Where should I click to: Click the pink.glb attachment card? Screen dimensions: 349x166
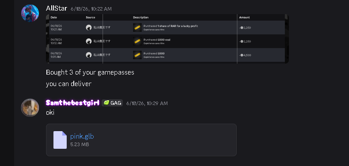point(141,140)
